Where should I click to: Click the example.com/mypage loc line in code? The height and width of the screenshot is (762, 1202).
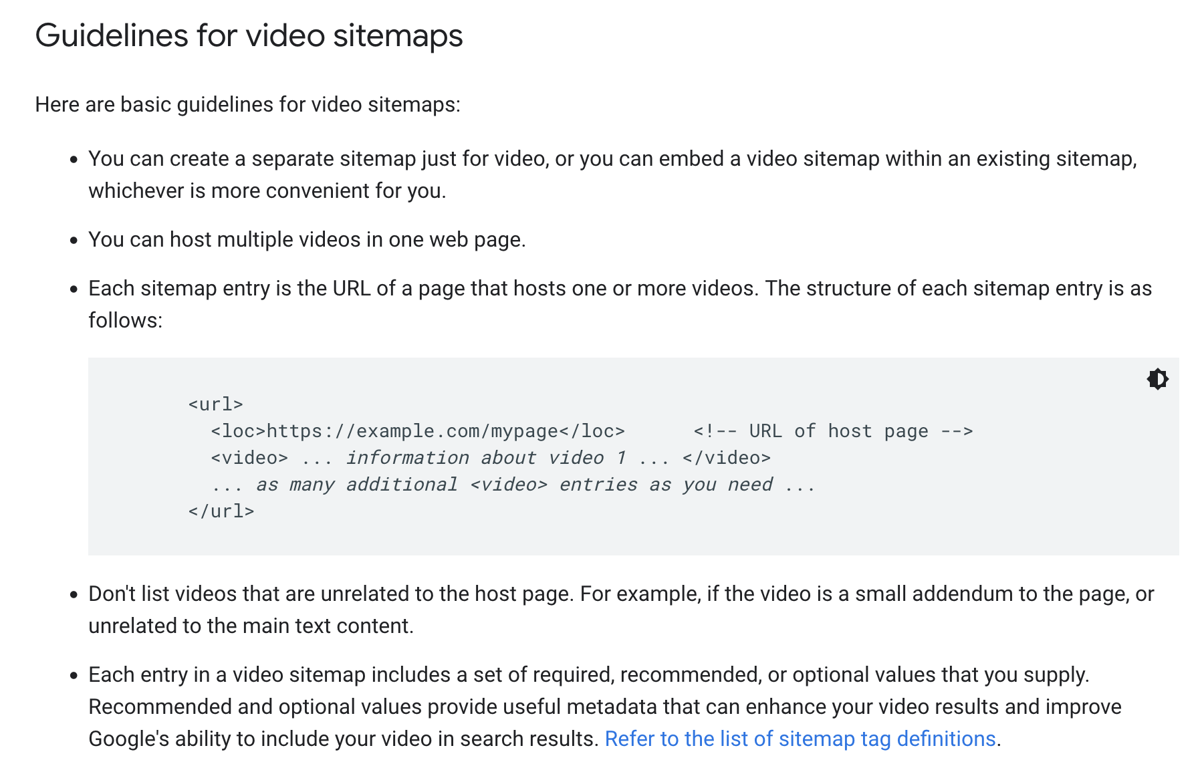click(x=418, y=431)
